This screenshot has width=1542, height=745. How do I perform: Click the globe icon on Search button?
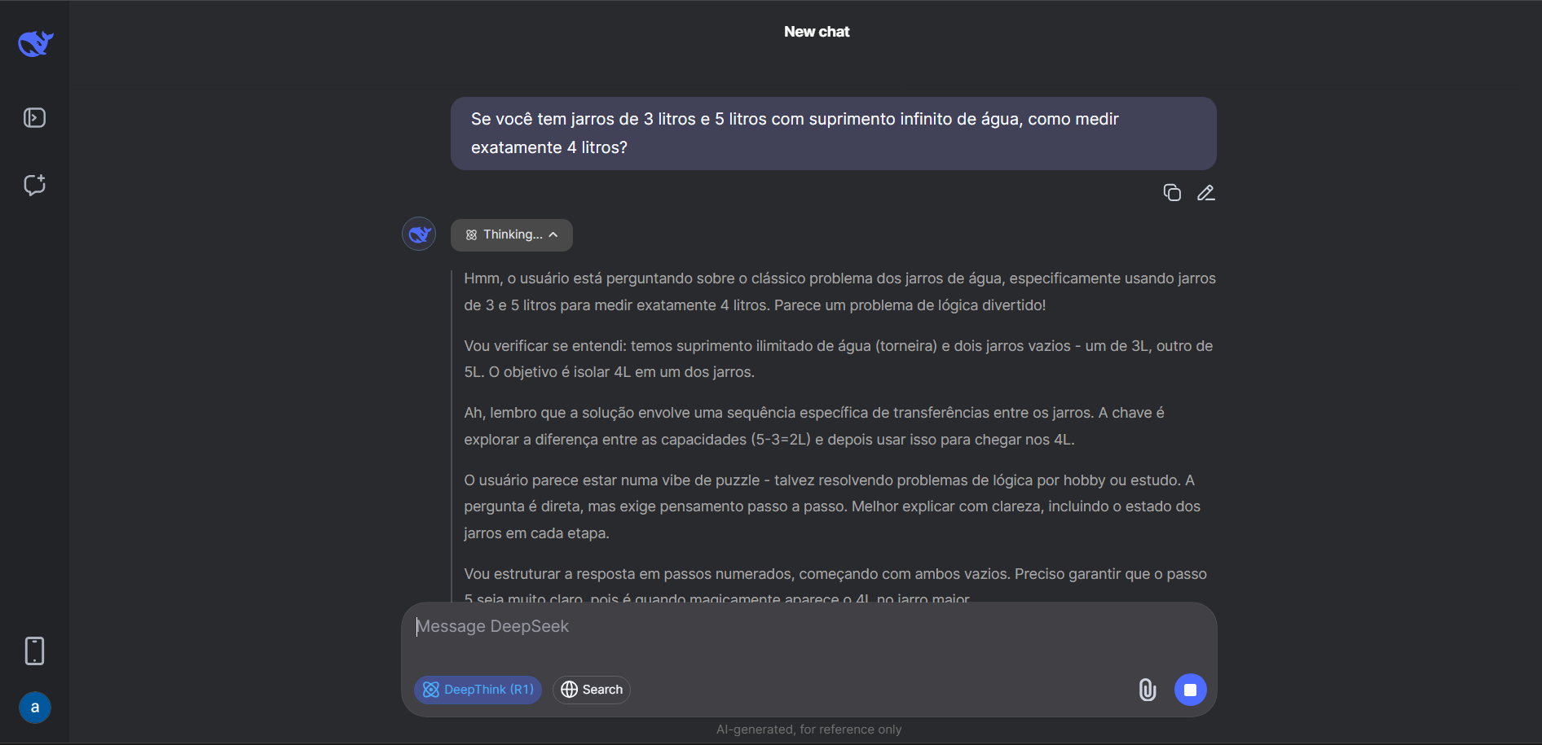(x=570, y=690)
